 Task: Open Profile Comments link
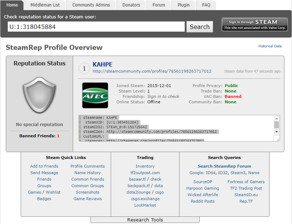coord(88,166)
